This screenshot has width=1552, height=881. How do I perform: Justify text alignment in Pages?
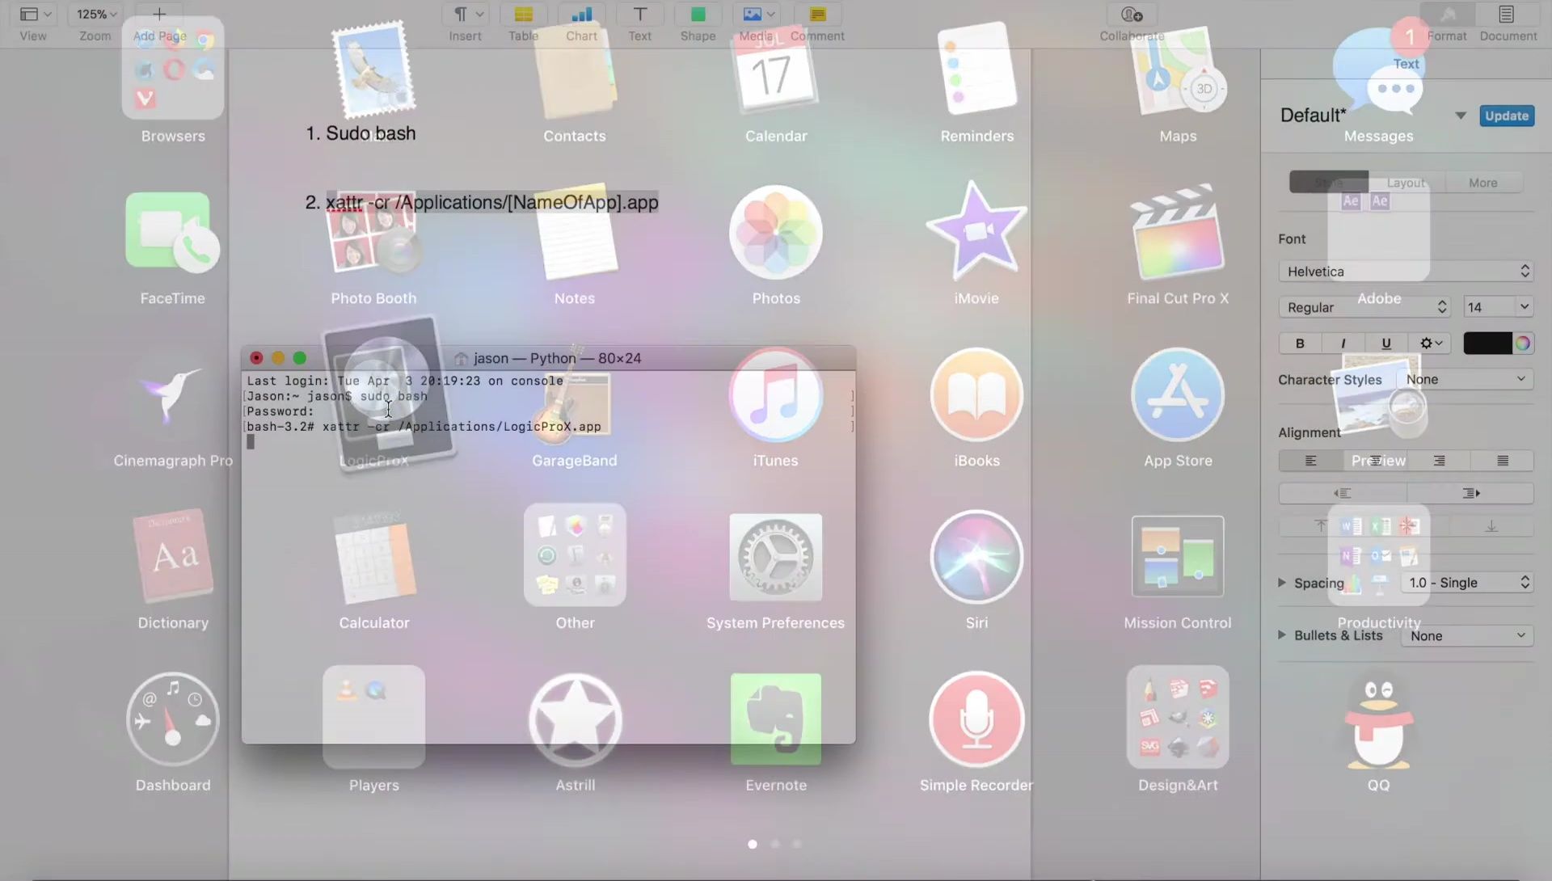tap(1503, 461)
